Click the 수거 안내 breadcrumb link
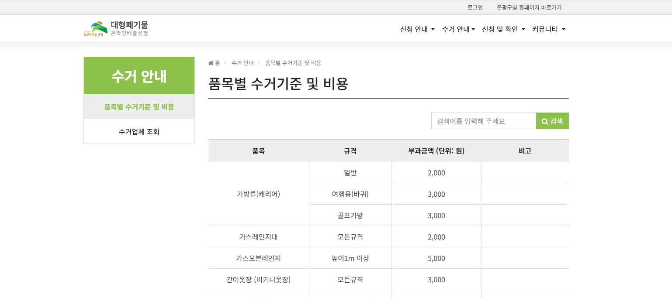Viewport: 672px width, 298px height. pos(242,63)
